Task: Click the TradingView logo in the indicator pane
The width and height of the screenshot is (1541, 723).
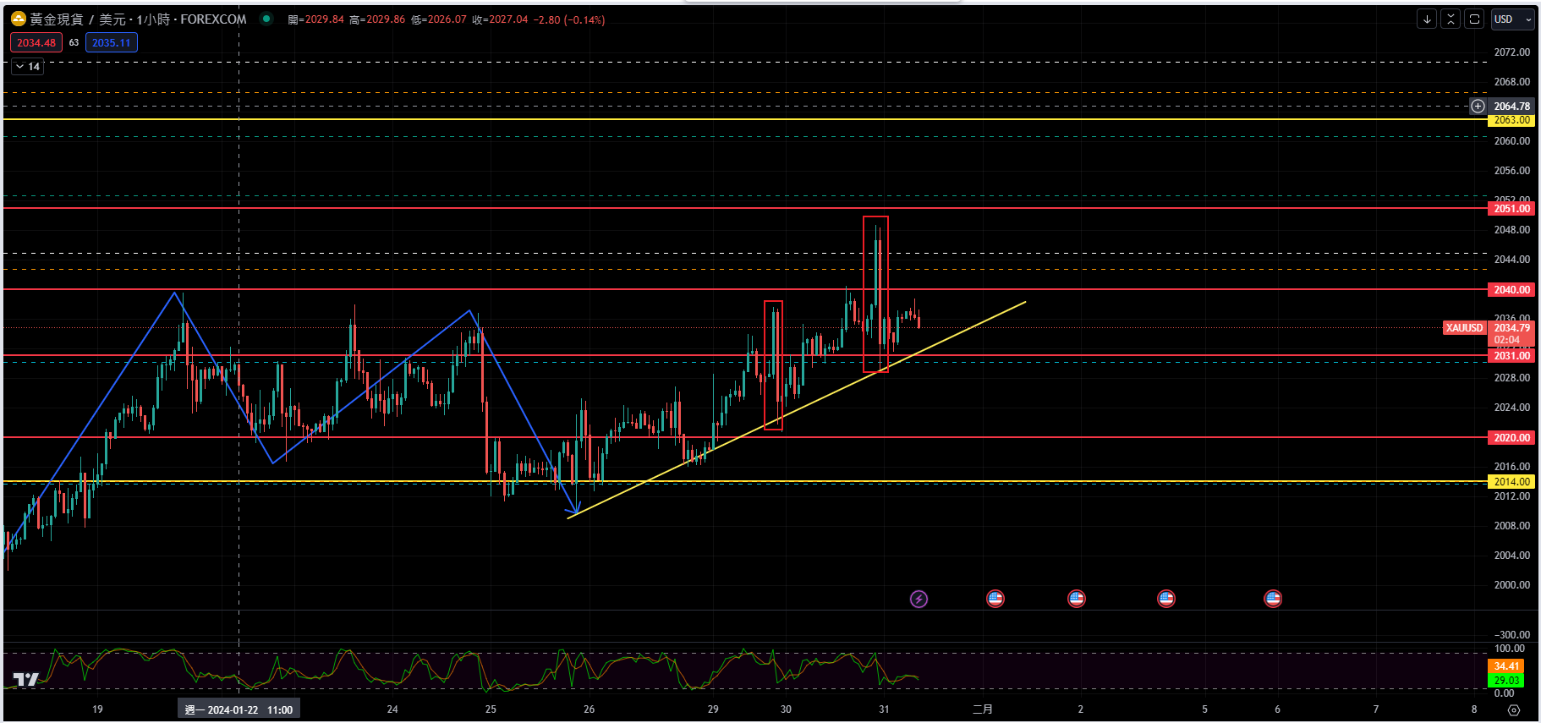Action: pyautogui.click(x=26, y=679)
